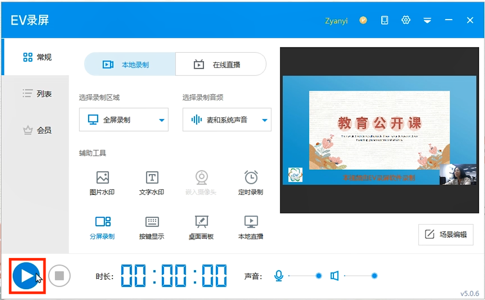
Task: Click the 定时录制 timer recording icon
Action: click(x=250, y=182)
